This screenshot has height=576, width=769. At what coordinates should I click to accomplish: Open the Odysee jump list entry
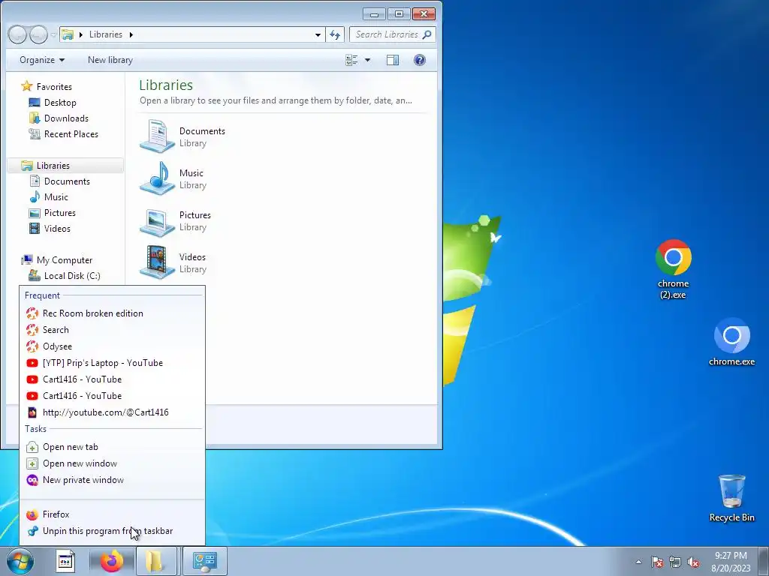(x=112, y=346)
